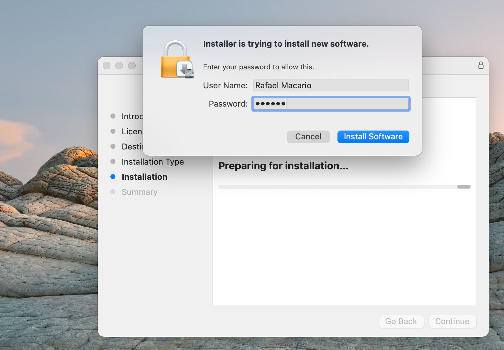Click the gray close button of the installer window
The height and width of the screenshot is (350, 504).
pos(107,66)
